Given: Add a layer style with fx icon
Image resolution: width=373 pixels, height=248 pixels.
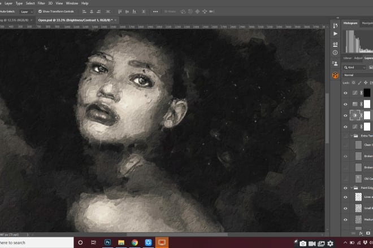Looking at the screenshot, I should tap(361, 233).
